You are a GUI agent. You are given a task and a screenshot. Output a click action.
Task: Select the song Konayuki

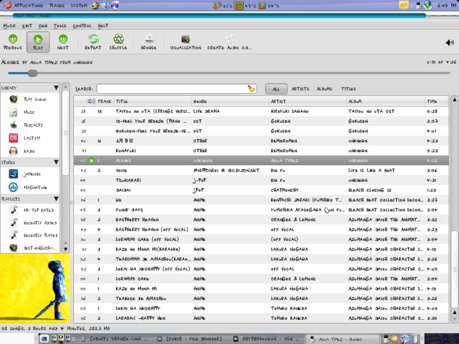pos(261,151)
